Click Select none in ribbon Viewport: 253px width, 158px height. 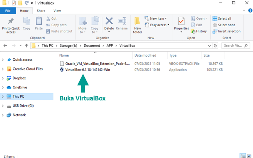click(x=224, y=25)
